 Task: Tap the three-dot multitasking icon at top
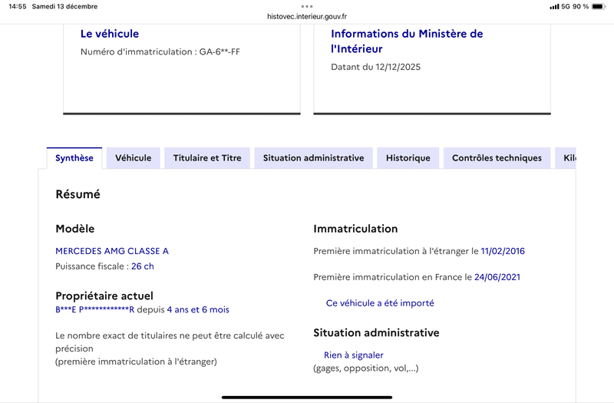pyautogui.click(x=306, y=6)
